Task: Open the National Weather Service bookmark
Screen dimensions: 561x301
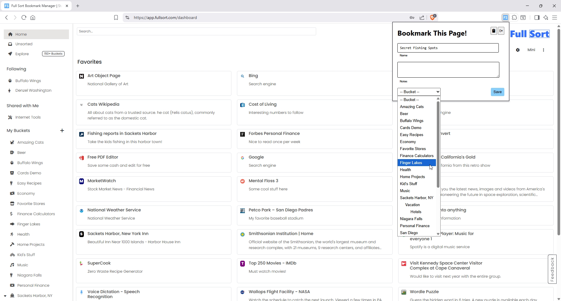Action: [114, 210]
